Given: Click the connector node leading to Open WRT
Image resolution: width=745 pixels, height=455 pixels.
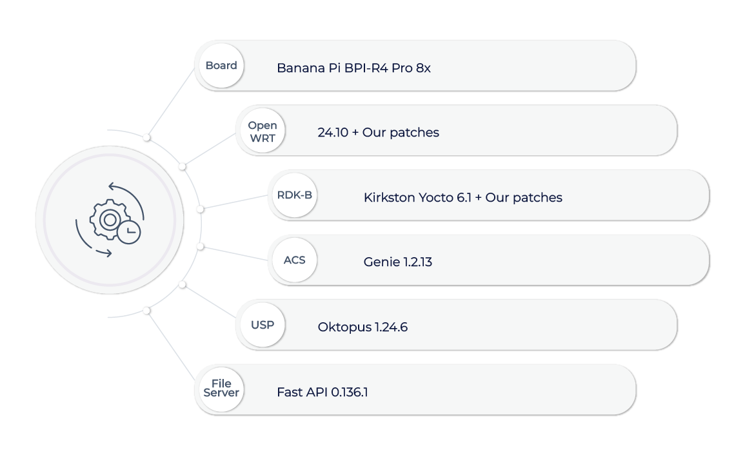Looking at the screenshot, I should coord(182,167).
